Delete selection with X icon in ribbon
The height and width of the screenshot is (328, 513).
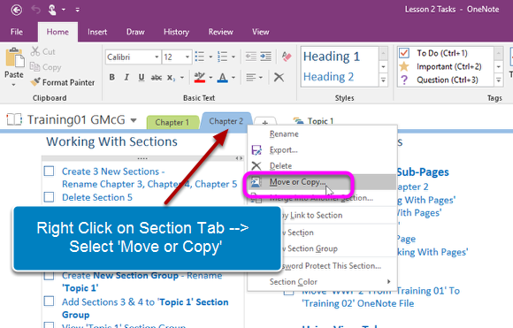[279, 78]
